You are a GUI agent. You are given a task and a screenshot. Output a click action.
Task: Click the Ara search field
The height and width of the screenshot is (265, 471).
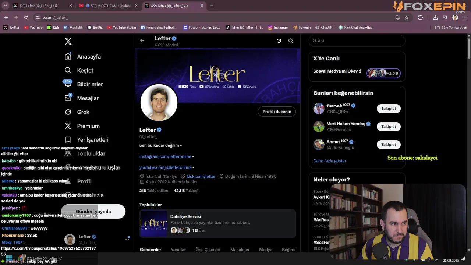tap(357, 41)
